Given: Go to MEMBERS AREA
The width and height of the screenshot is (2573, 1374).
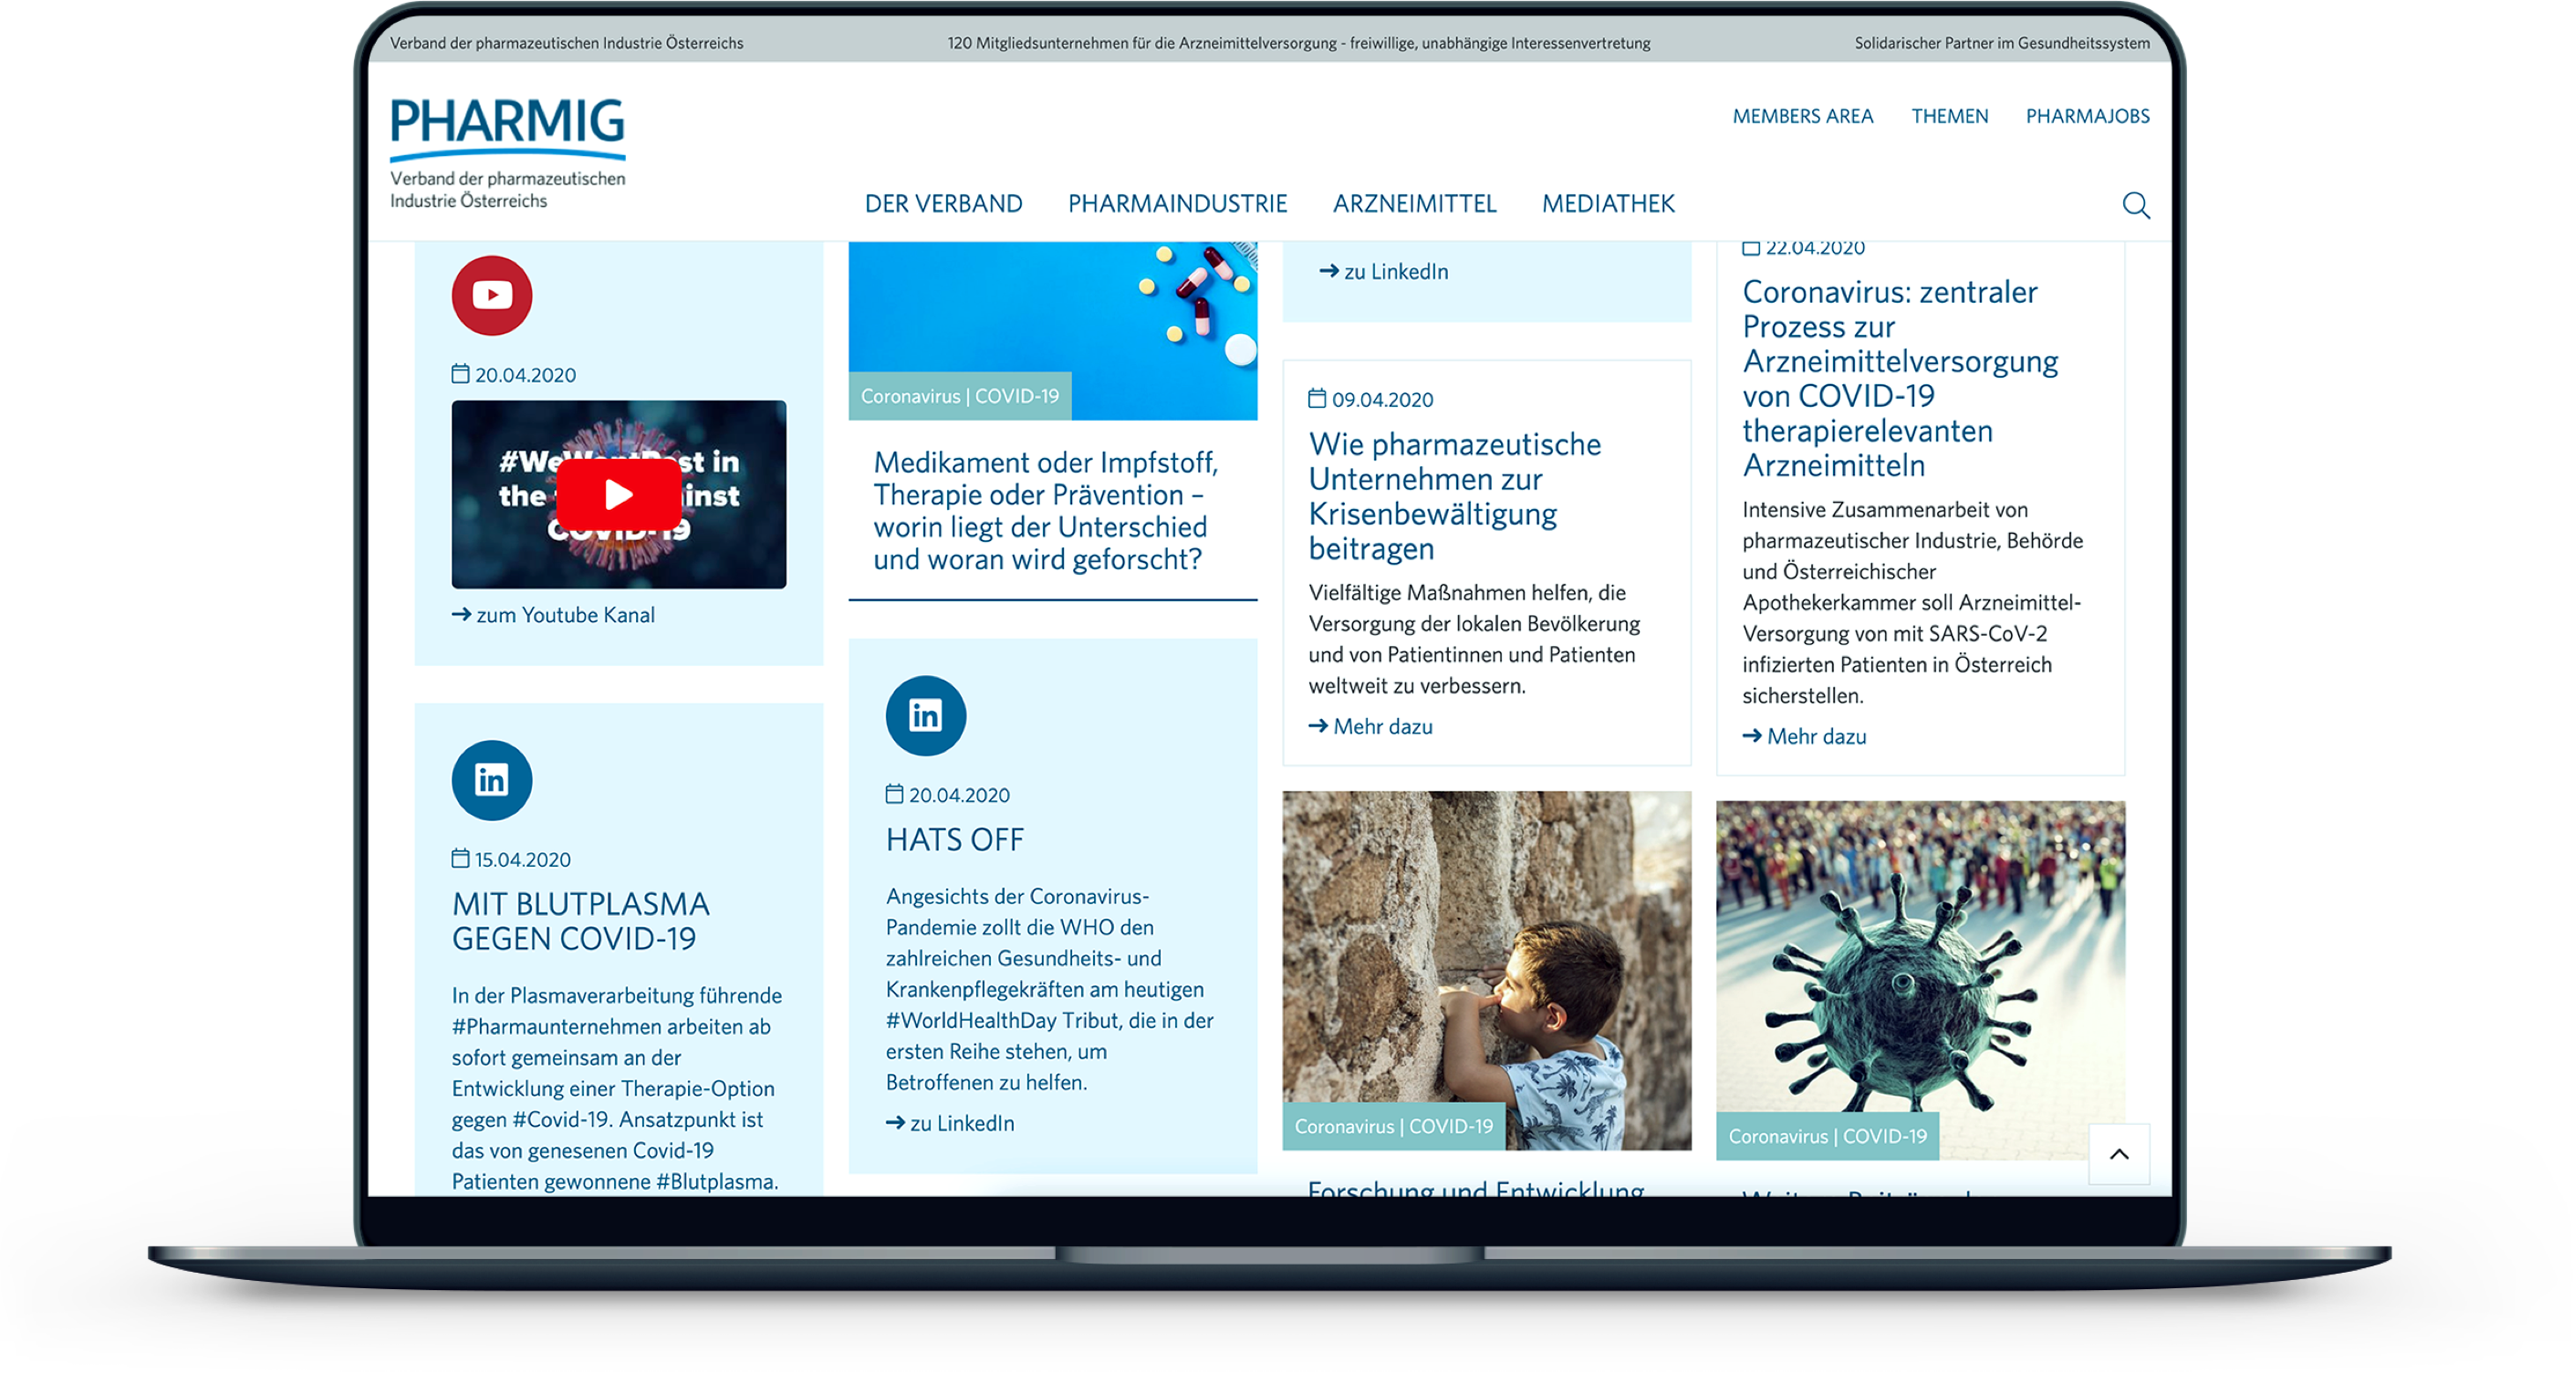Looking at the screenshot, I should [1802, 116].
